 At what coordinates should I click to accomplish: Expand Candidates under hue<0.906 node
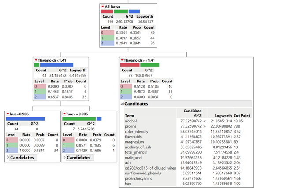(x=8, y=157)
